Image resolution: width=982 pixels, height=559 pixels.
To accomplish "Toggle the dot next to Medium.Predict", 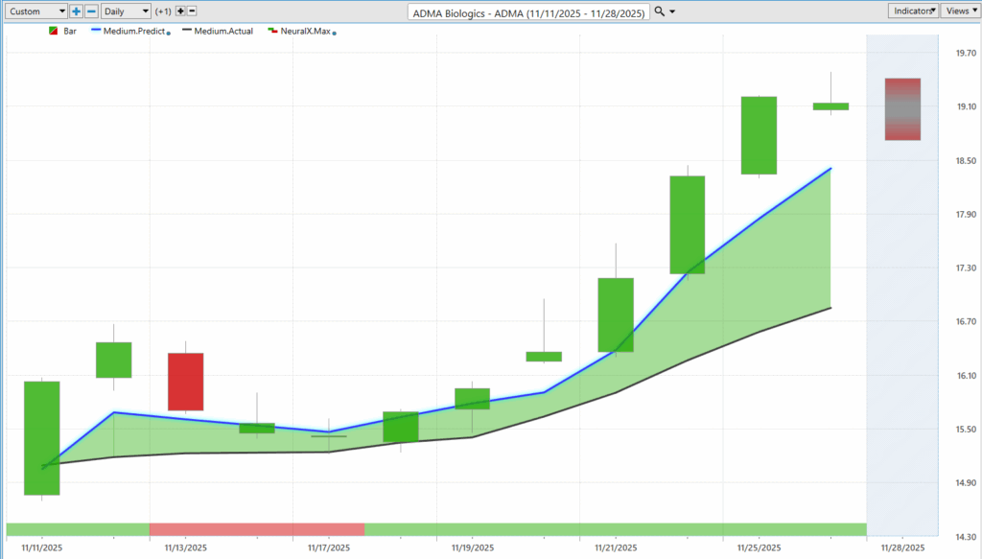I will click(169, 33).
